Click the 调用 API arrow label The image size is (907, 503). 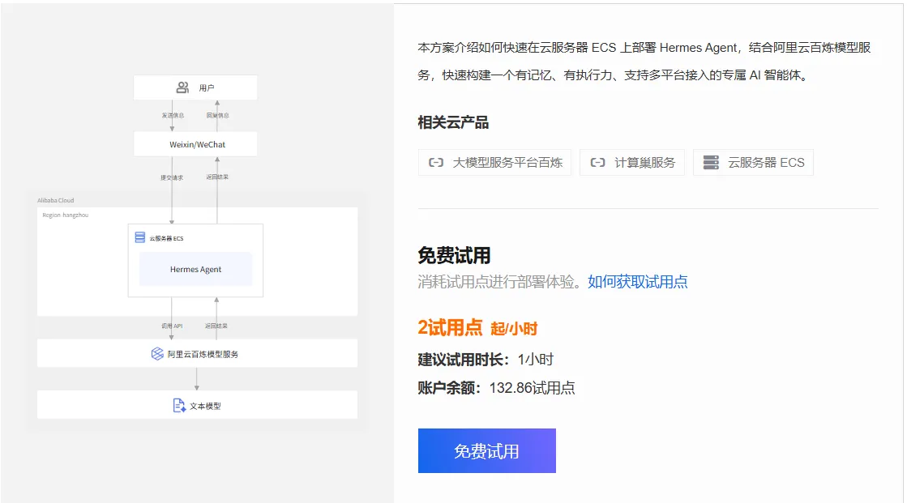tap(172, 326)
